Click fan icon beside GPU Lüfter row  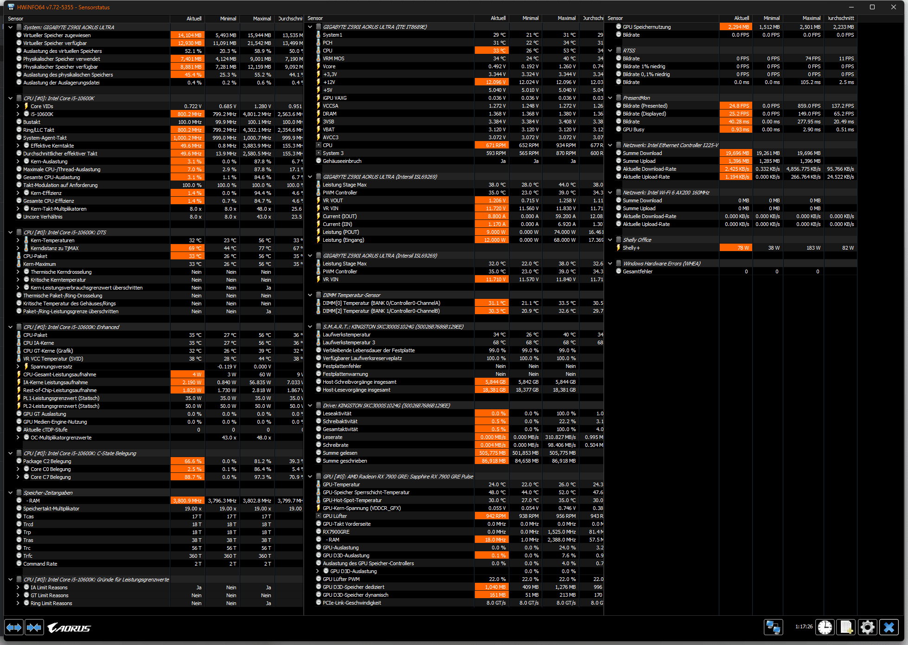click(x=319, y=516)
